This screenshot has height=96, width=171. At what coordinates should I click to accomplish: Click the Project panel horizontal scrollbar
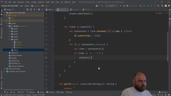pos(18,90)
